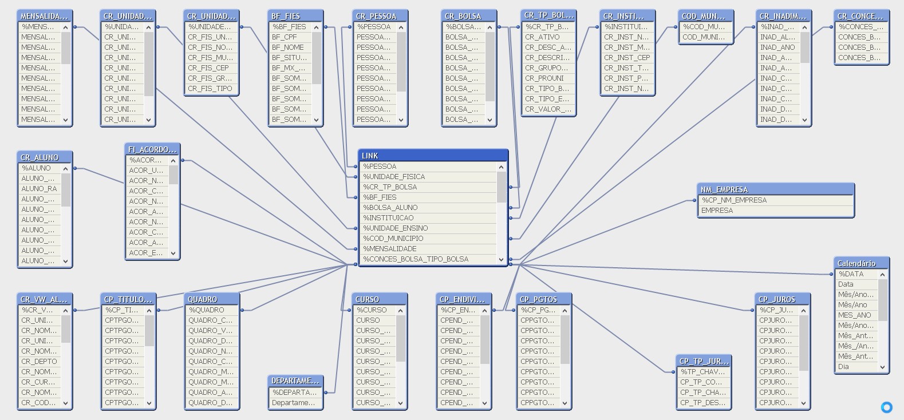Image resolution: width=904 pixels, height=420 pixels.
Task: Click the scroll-down arrow in the CURSO table
Action: point(401,403)
